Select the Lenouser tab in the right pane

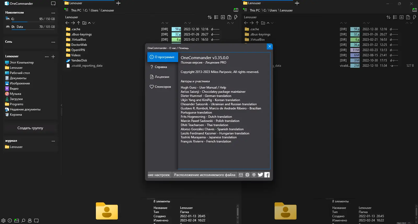268,3
